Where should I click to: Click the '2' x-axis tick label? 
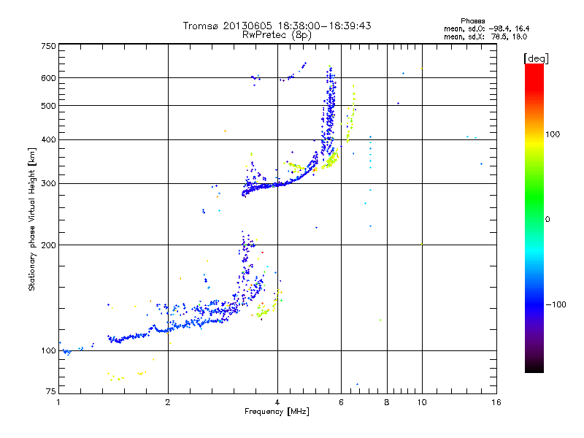click(168, 402)
